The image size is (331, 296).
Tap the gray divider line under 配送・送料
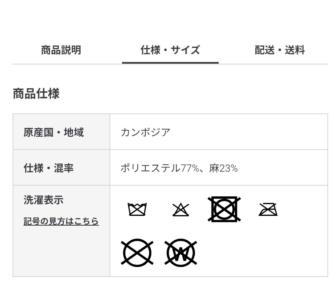pyautogui.click(x=279, y=64)
